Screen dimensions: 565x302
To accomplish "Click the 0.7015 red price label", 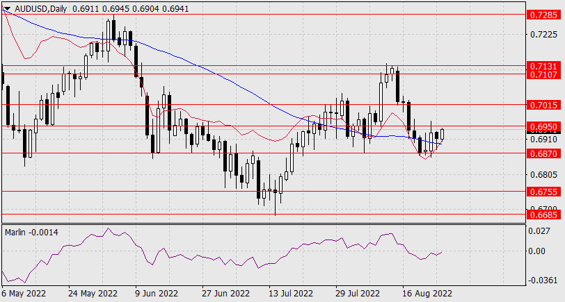I will point(541,105).
